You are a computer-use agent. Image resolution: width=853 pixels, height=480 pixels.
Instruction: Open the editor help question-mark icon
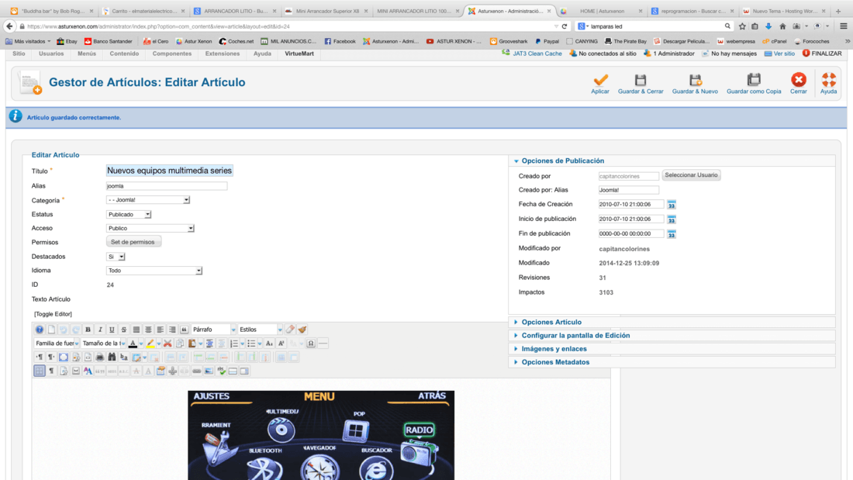pos(40,330)
